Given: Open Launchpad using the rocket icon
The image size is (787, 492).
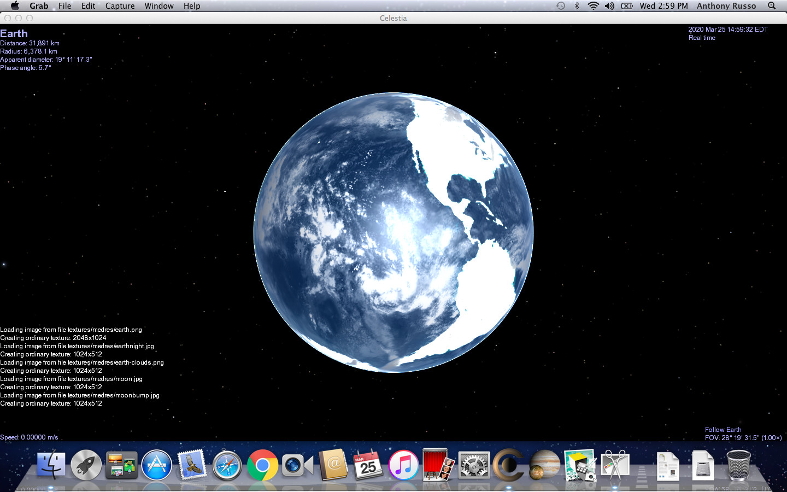Looking at the screenshot, I should (86, 465).
